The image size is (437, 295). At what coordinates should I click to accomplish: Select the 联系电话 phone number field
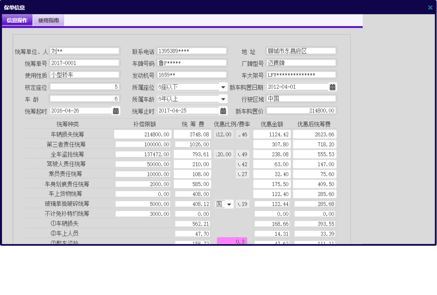[192, 50]
